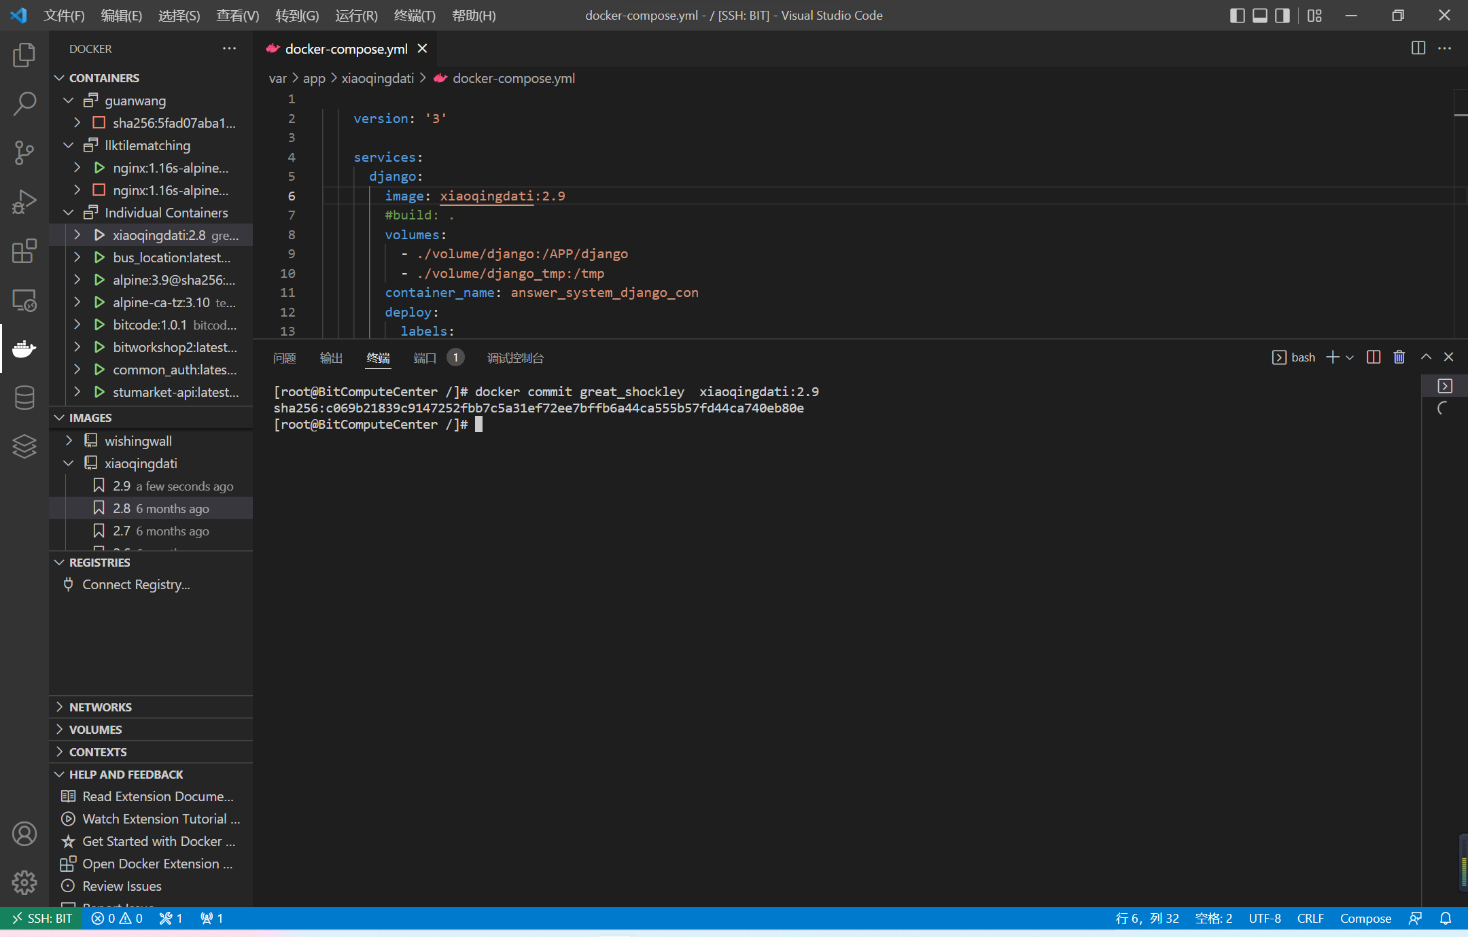Image resolution: width=1468 pixels, height=937 pixels.
Task: Create new terminal with plus icon
Action: point(1333,357)
